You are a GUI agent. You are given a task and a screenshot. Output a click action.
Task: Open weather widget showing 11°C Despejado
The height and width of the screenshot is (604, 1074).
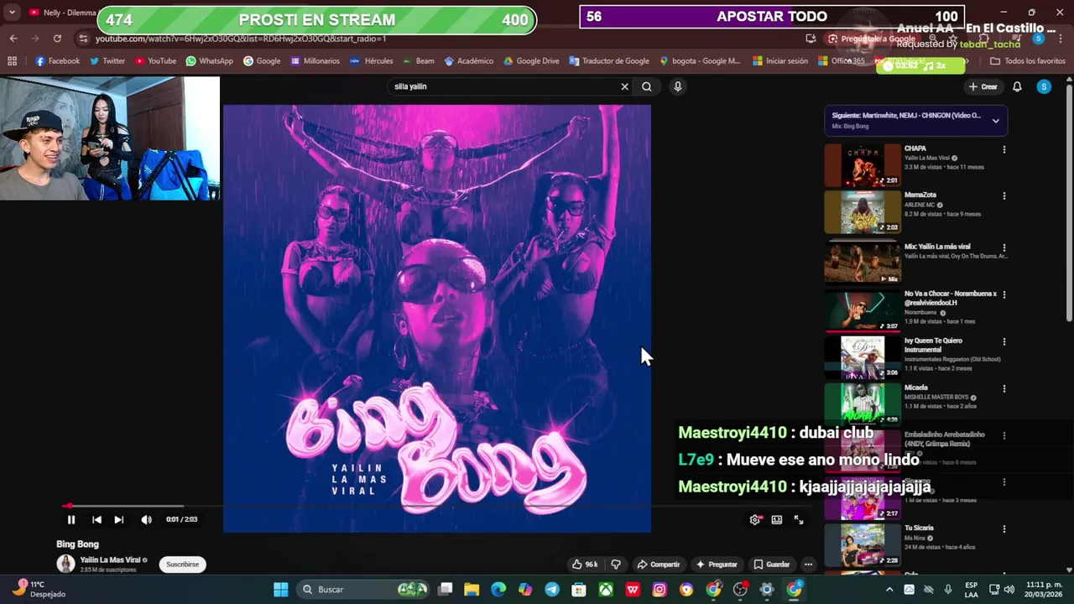tap(38, 589)
